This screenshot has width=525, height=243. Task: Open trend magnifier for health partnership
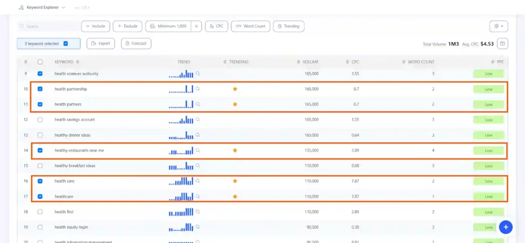pos(198,89)
